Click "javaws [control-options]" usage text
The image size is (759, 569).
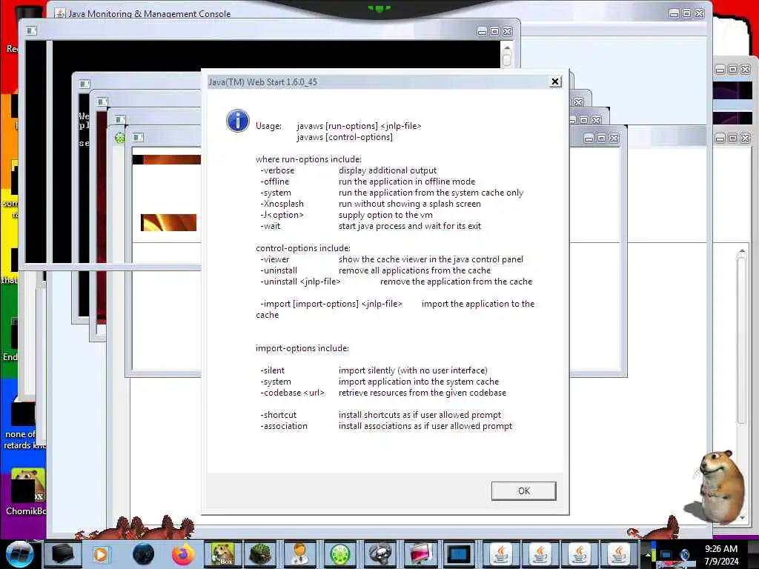[x=345, y=137]
